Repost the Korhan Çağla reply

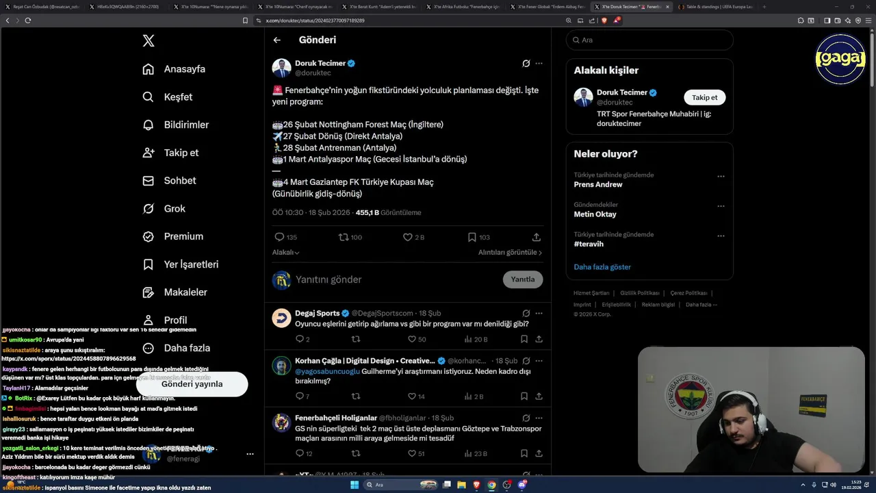point(356,396)
